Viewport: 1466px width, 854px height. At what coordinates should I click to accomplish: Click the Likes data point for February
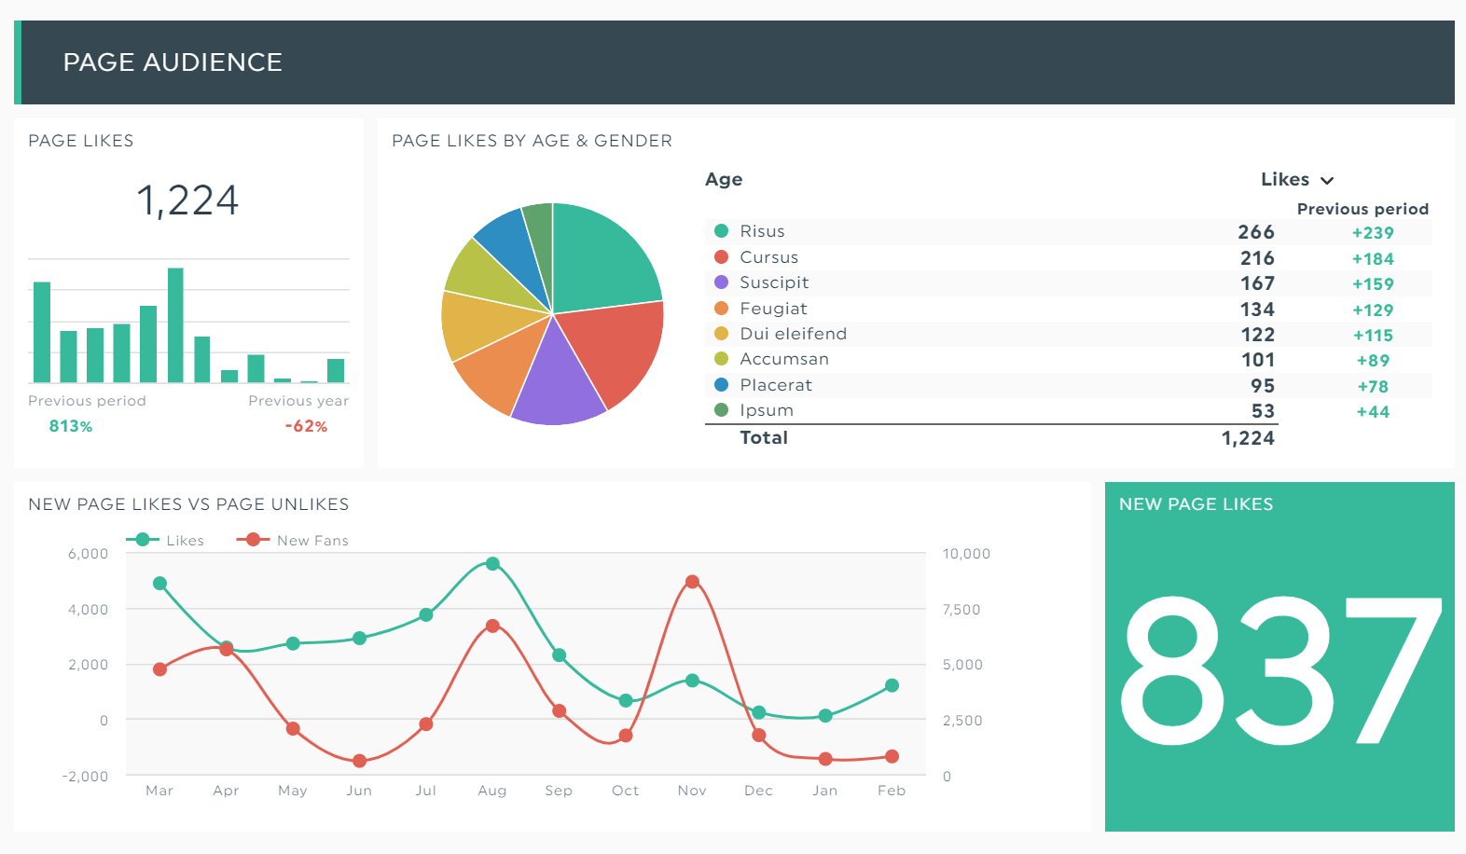point(892,685)
